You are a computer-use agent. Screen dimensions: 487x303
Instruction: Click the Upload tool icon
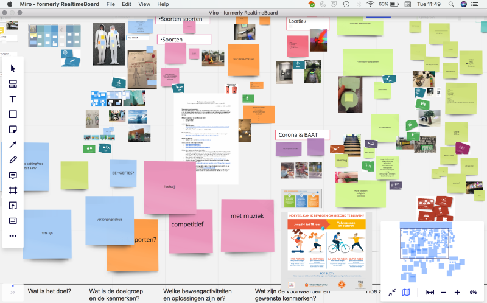[x=13, y=206]
